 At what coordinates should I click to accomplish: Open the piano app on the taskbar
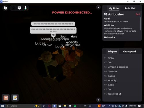[x=60, y=106]
